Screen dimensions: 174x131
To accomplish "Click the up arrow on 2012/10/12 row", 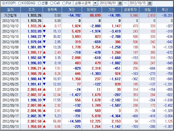I will pos(44,26).
